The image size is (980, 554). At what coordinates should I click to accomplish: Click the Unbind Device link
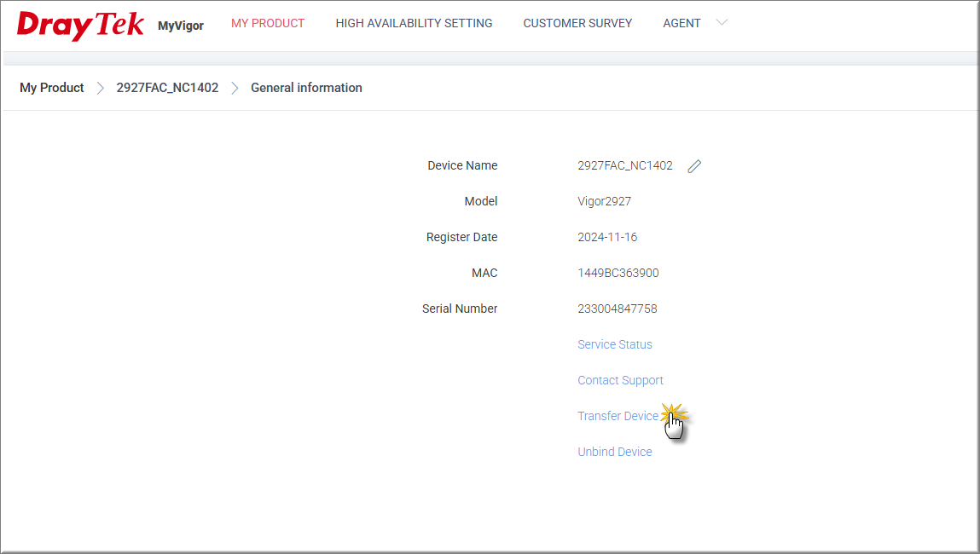coord(614,452)
